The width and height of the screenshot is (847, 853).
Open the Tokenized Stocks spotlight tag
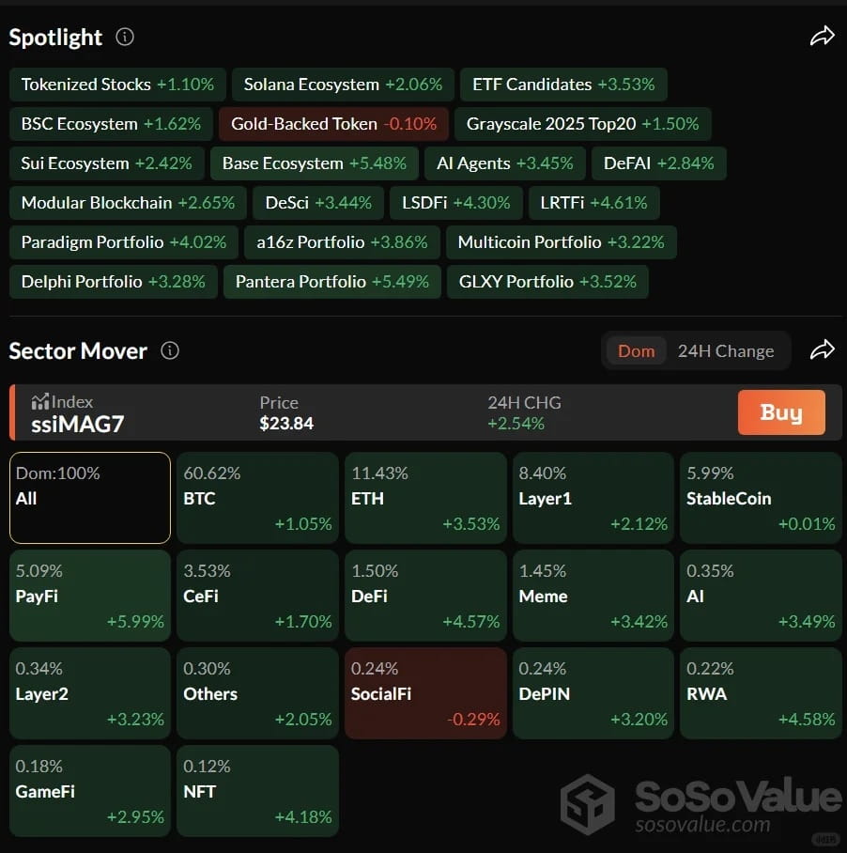point(117,85)
